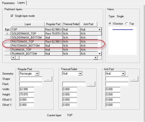
Task: Select the Top view radio button
Action: 127,24
